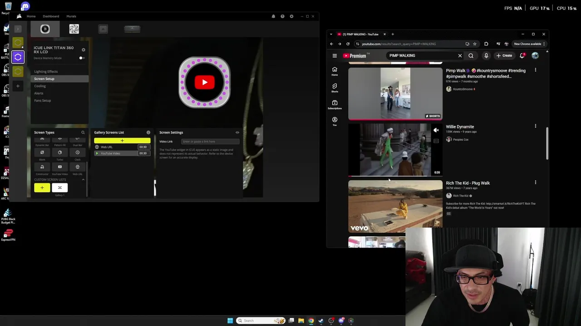This screenshot has width=581, height=326.
Task: Open Windows Start button on taskbar
Action: tap(230, 321)
